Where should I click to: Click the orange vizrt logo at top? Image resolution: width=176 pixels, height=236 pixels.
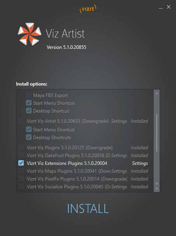coord(88,9)
